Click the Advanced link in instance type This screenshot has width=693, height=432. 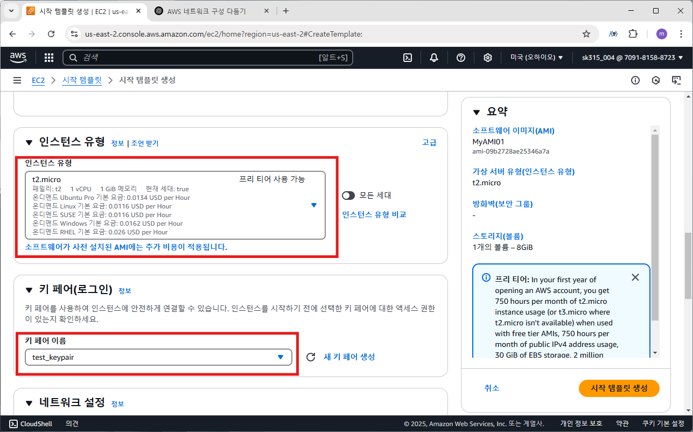pos(429,143)
